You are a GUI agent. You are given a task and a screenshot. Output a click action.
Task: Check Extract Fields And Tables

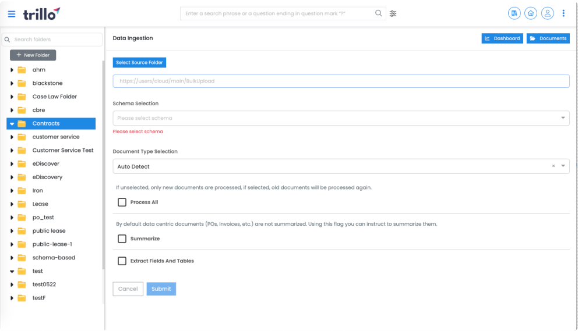(x=122, y=261)
